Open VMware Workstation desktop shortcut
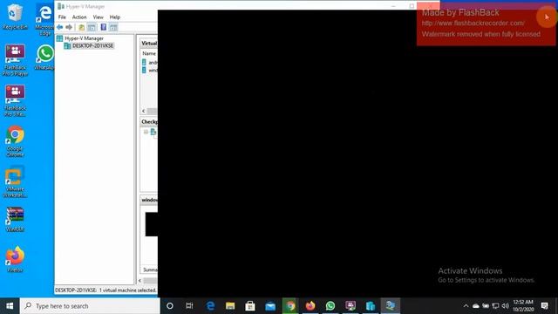 (x=15, y=182)
